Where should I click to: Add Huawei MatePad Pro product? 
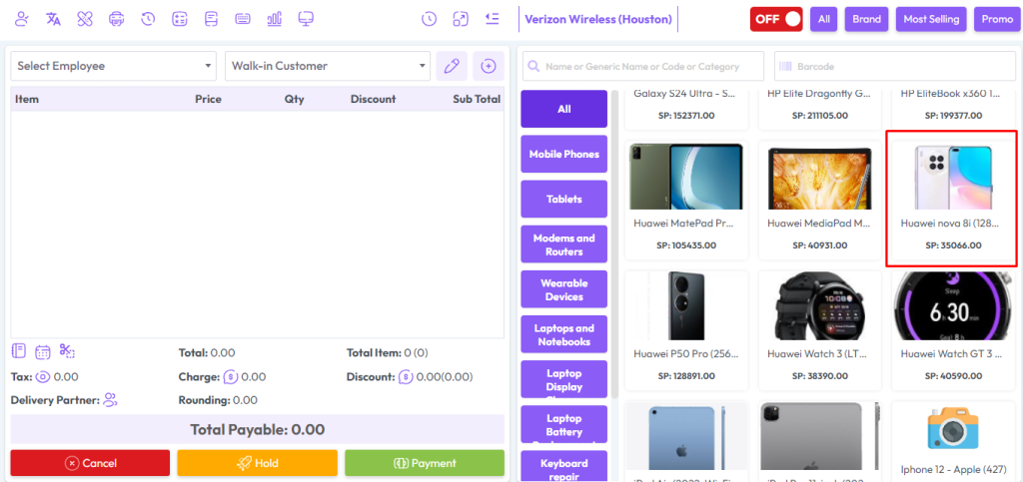(686, 199)
